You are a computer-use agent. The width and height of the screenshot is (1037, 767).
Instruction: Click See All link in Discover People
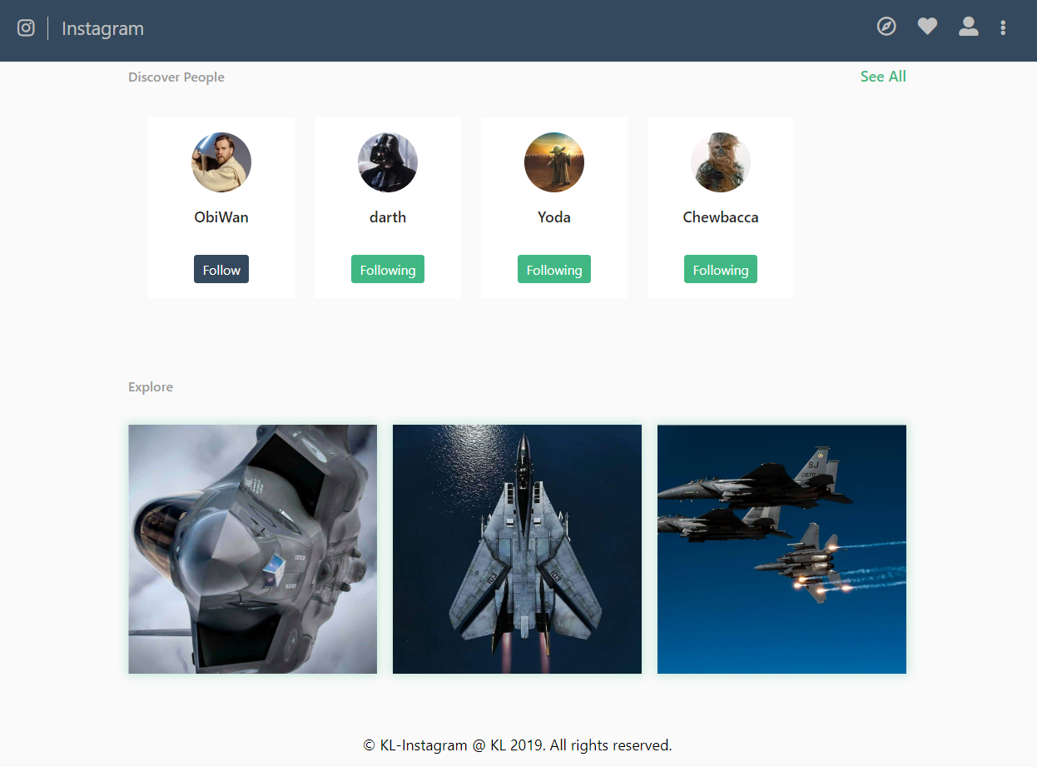pyautogui.click(x=883, y=77)
